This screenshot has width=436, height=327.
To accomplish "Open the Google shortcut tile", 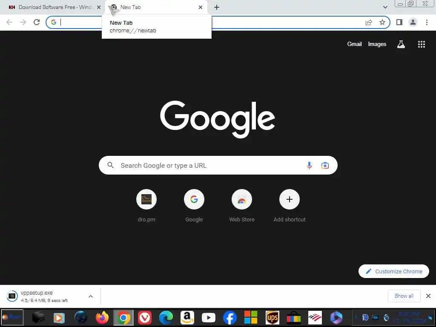I will tap(194, 206).
